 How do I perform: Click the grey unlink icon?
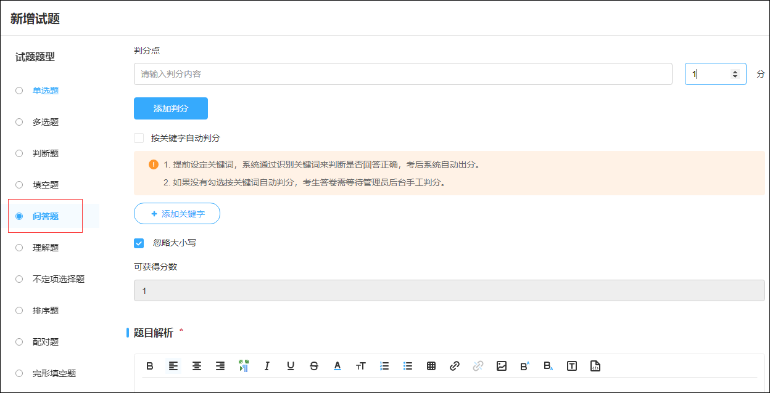(x=478, y=366)
